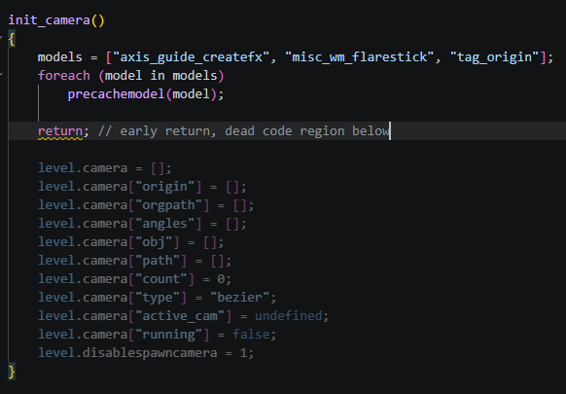Click the 0 value on the count line
The image size is (566, 394).
[221, 278]
